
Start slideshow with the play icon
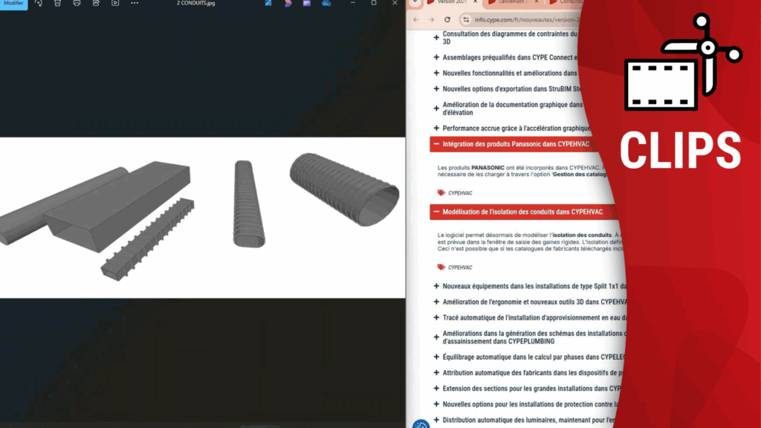tap(114, 4)
